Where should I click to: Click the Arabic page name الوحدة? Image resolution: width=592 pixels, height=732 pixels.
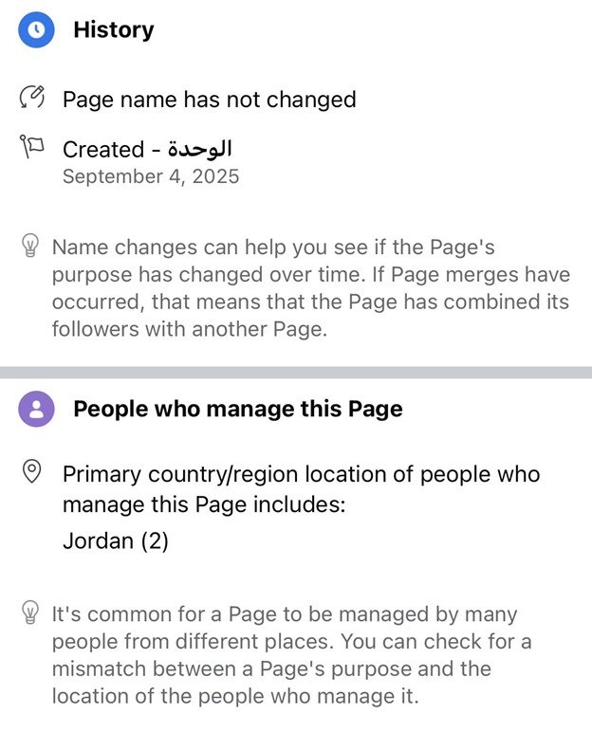point(199,149)
